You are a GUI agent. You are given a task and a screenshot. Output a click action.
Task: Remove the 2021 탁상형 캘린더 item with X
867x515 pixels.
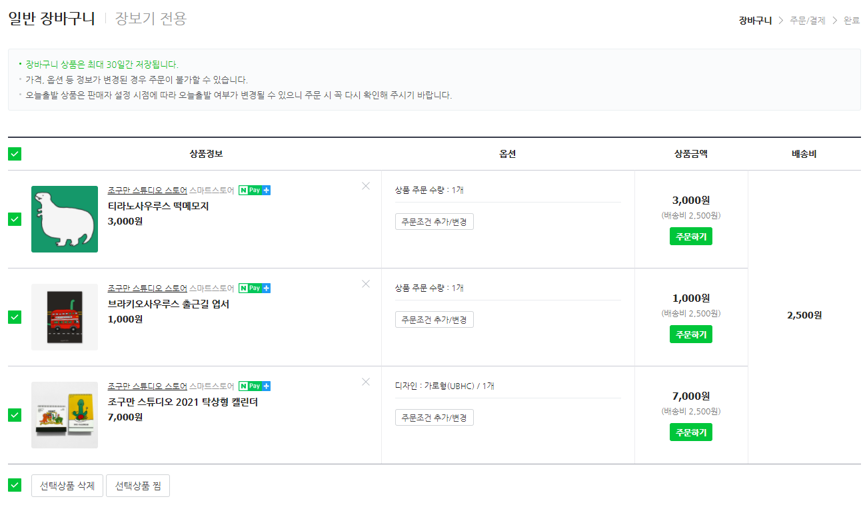click(x=366, y=382)
